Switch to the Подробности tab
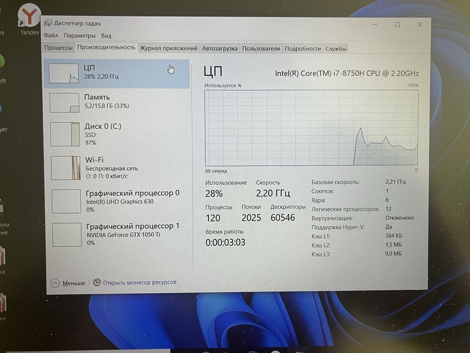470x353 pixels. [303, 48]
